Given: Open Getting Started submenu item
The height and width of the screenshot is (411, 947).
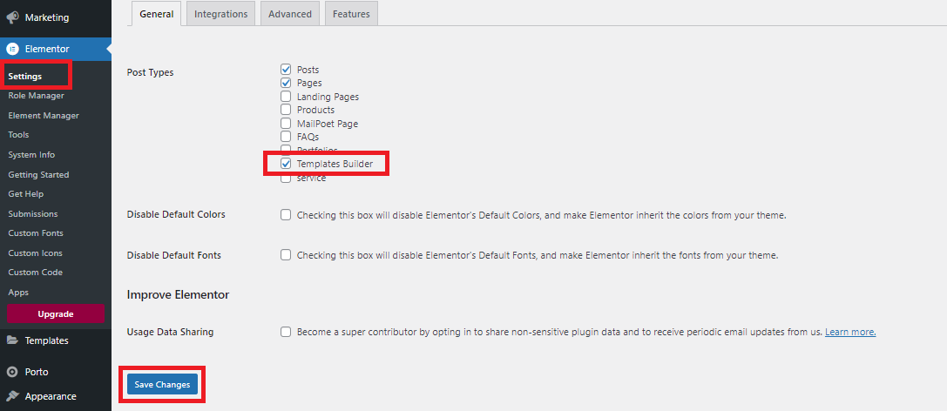Looking at the screenshot, I should click(38, 174).
